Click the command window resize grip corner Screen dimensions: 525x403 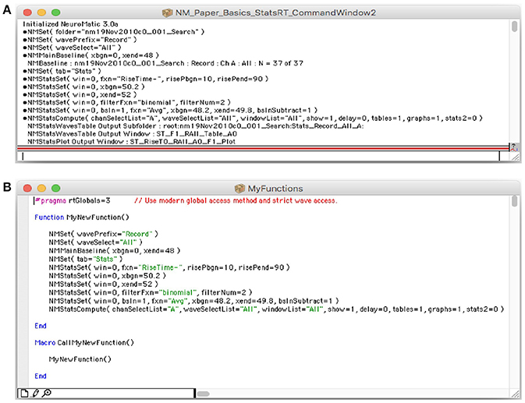(x=515, y=157)
